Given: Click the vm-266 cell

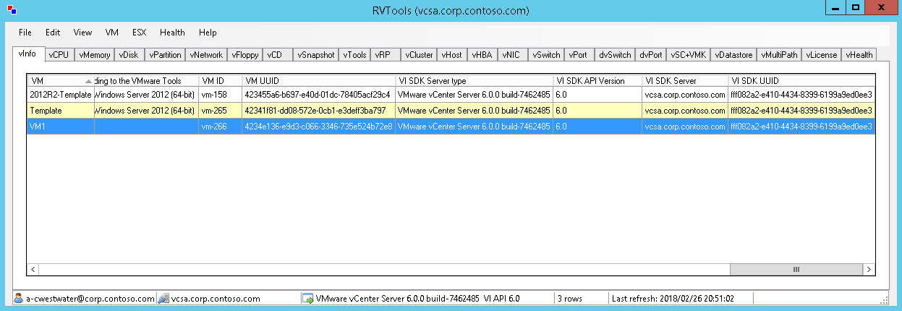Looking at the screenshot, I should click(x=221, y=127).
